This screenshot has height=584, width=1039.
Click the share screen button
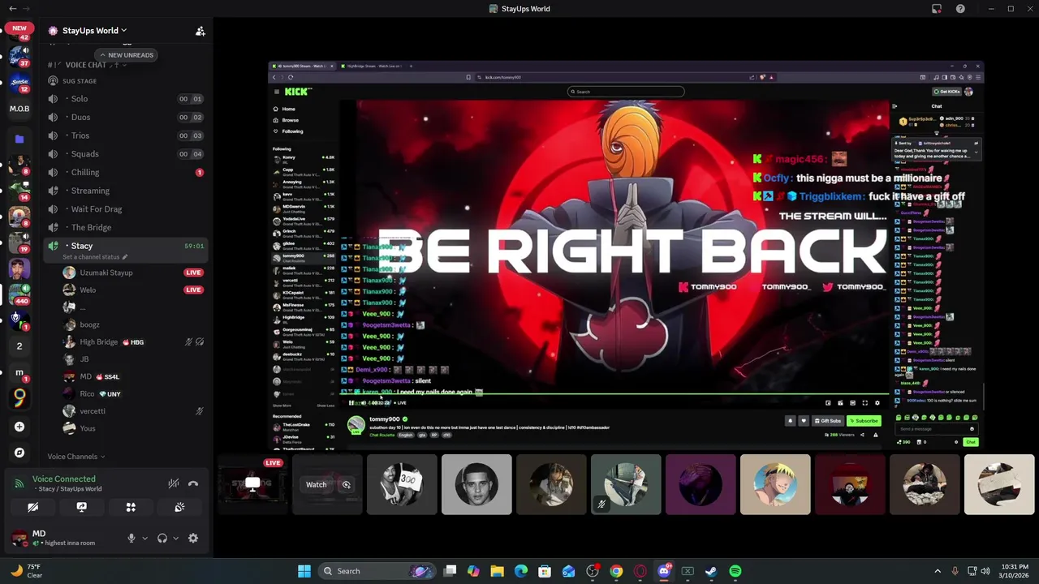(x=81, y=507)
